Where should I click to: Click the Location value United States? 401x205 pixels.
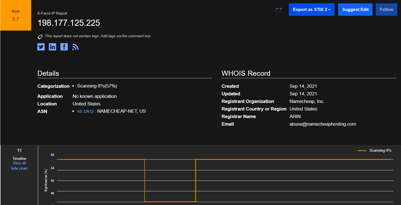86,104
